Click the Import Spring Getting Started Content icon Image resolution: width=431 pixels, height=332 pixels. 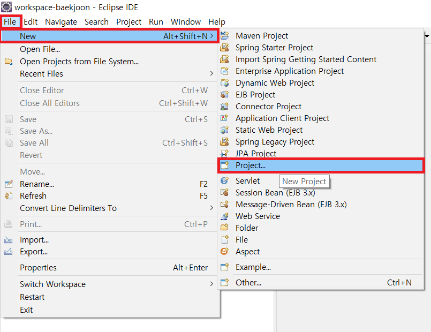click(x=224, y=59)
